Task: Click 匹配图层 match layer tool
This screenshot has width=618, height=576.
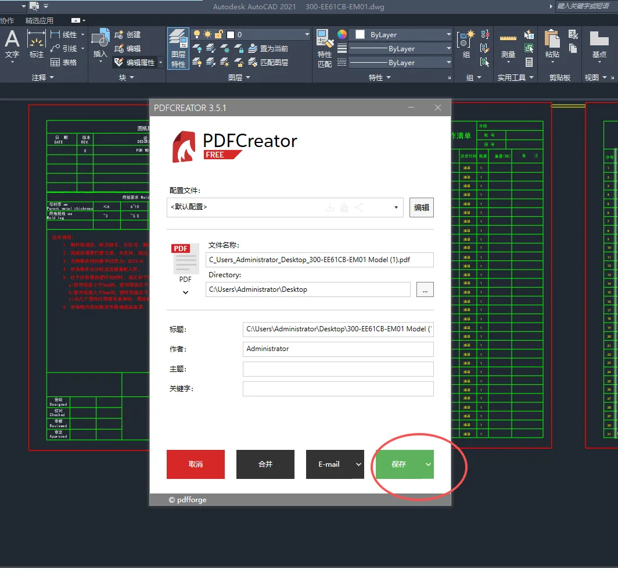Action: (x=268, y=62)
